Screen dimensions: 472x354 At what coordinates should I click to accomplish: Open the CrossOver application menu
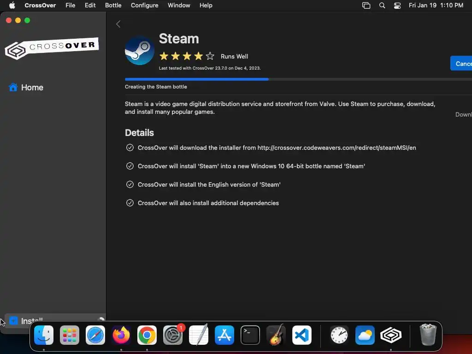coord(40,6)
